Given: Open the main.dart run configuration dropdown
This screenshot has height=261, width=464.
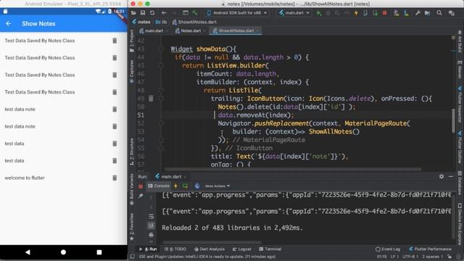Looking at the screenshot, I should (294, 13).
